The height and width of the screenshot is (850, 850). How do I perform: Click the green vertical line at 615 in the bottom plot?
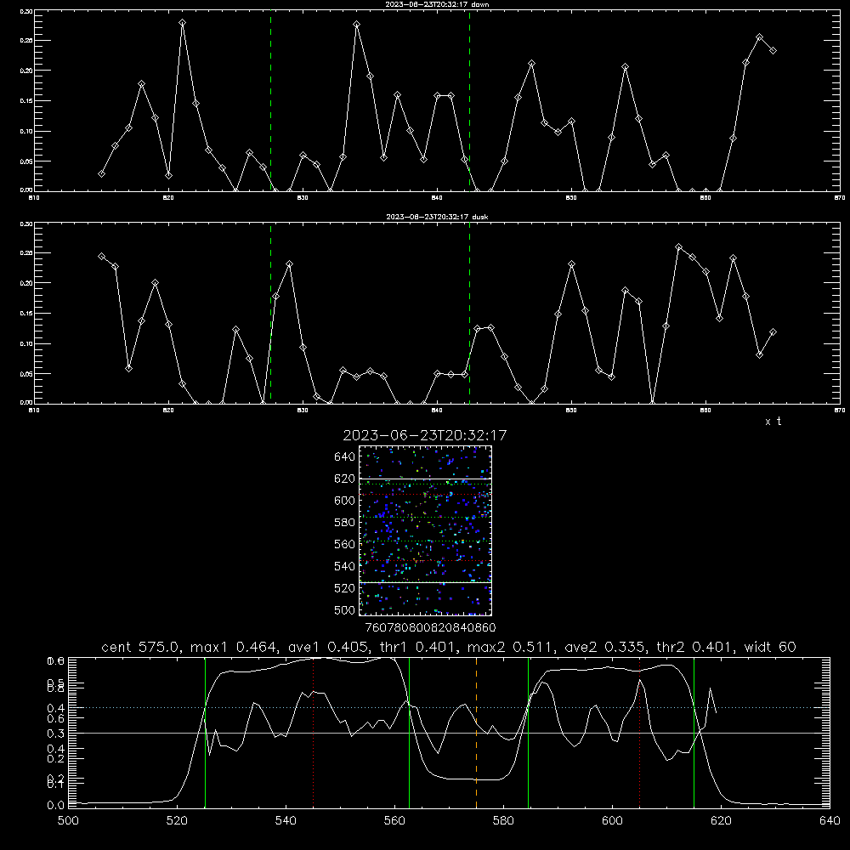pyautogui.click(x=694, y=732)
